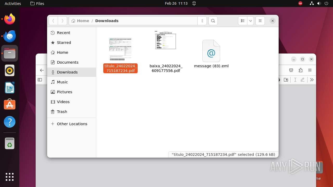Open Documents folder in sidebar
Viewport: 333px width, 187px height.
(72, 62)
